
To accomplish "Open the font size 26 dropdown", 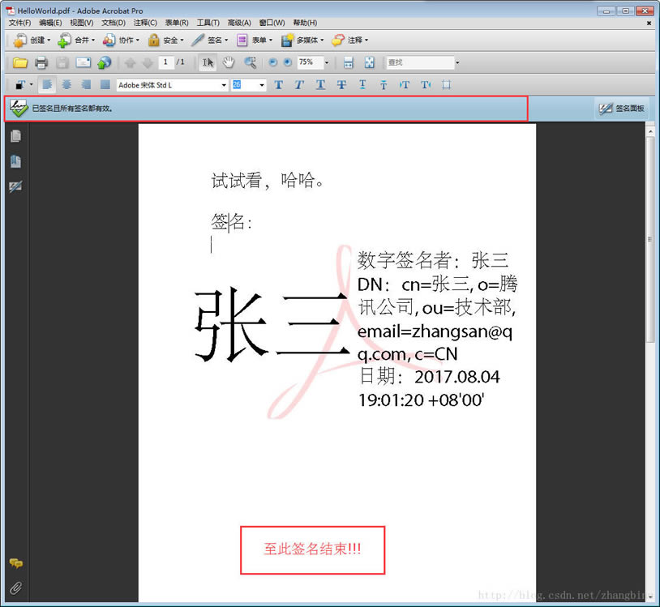I will point(262,85).
